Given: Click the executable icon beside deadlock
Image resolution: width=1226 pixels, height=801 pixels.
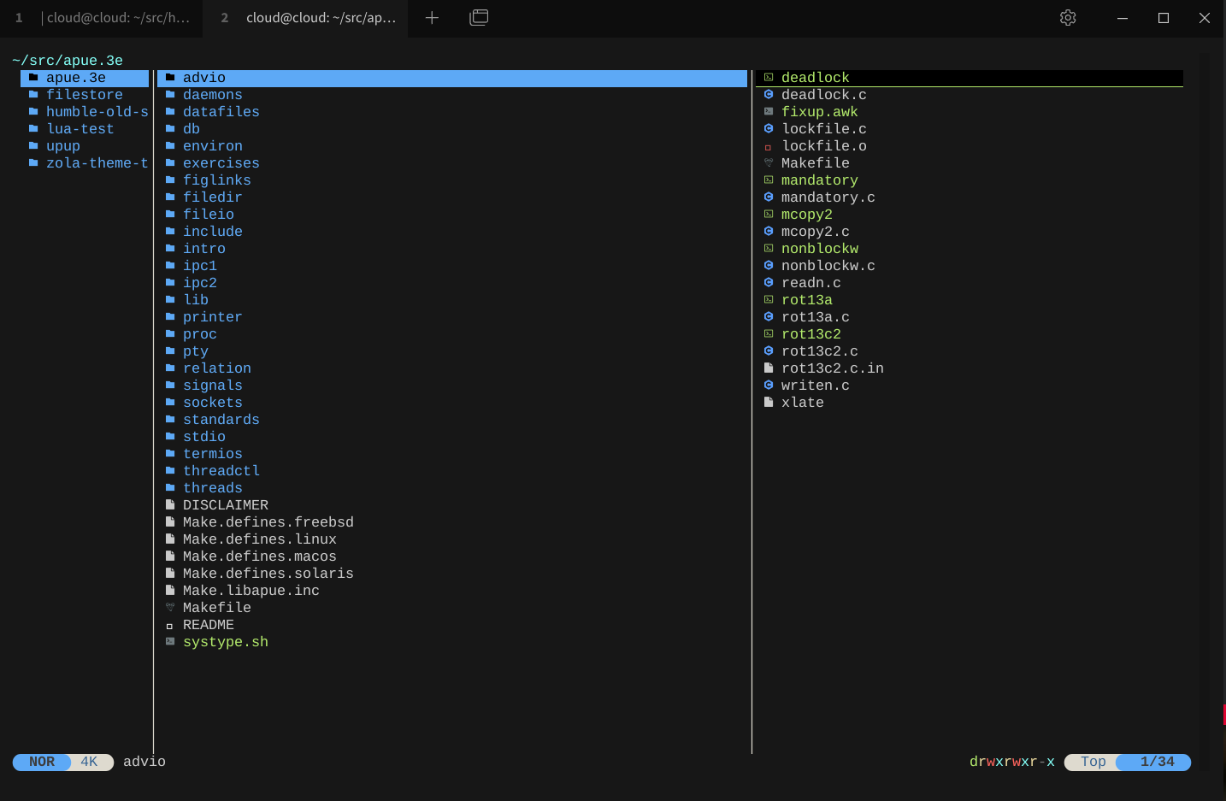Looking at the screenshot, I should [769, 78].
